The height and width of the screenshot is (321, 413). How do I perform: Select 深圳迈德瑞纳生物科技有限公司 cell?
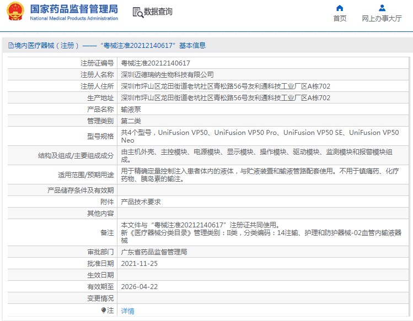[x=167, y=75]
